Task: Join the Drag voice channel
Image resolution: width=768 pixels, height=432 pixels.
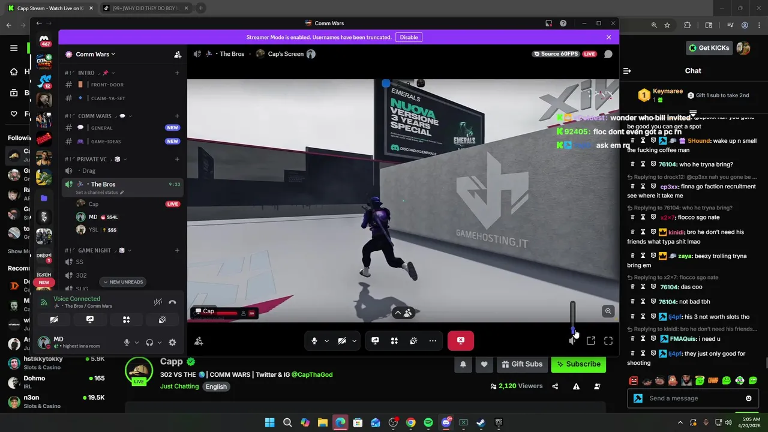Action: pyautogui.click(x=123, y=170)
